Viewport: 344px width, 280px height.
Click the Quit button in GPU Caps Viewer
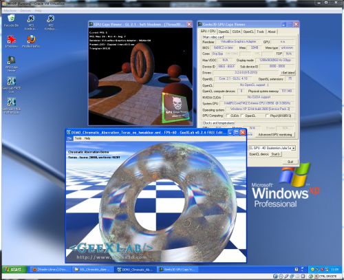tap(290, 162)
